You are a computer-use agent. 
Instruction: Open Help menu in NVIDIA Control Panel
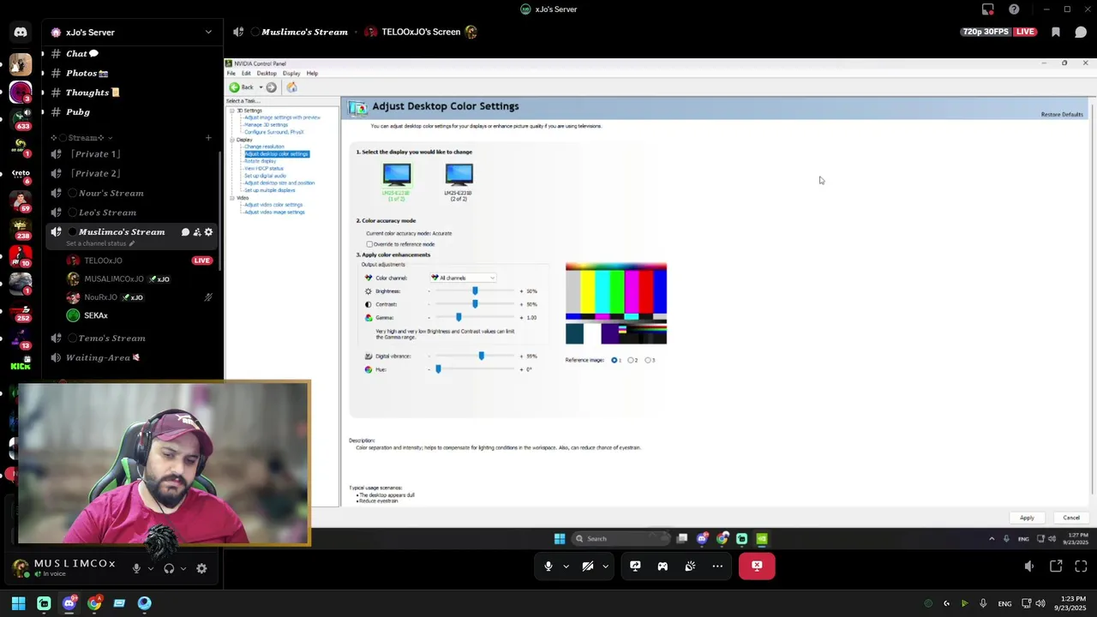(312, 74)
